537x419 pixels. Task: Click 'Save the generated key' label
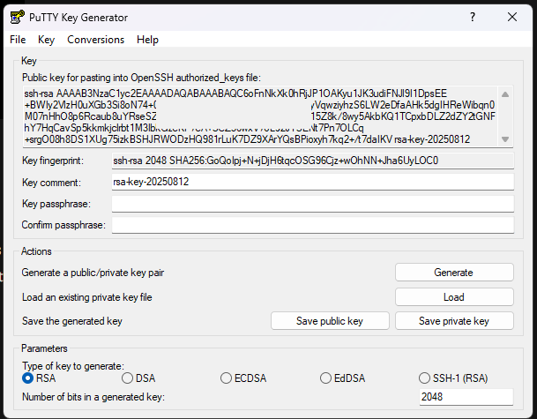point(72,321)
